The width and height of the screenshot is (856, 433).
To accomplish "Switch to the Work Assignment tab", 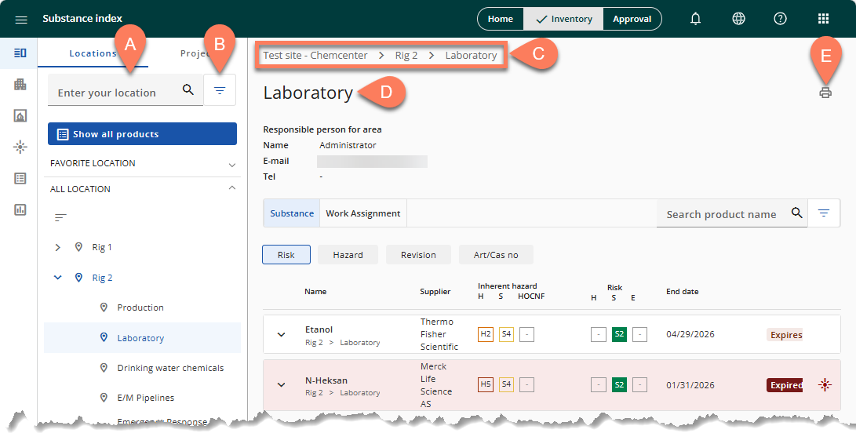I will click(362, 213).
